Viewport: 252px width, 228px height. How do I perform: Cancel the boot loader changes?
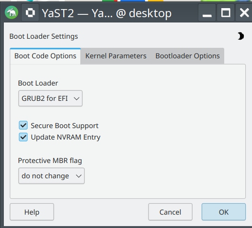[170, 212]
